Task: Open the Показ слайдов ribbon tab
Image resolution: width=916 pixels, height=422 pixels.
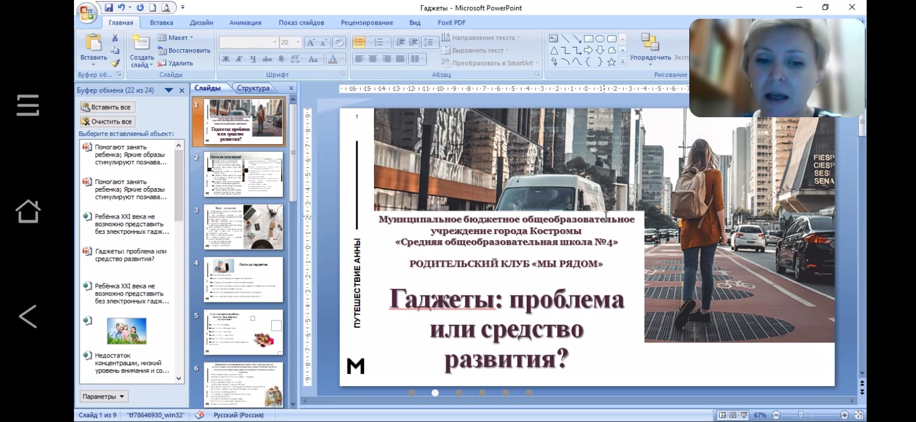Action: coord(301,23)
